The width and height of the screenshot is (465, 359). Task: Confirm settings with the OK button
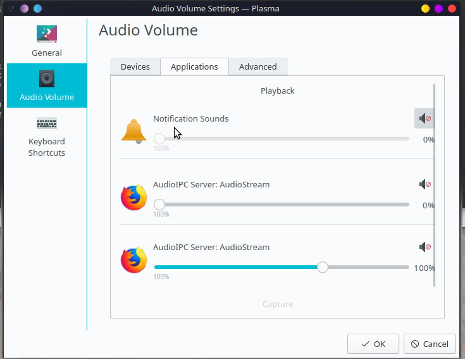click(x=373, y=344)
